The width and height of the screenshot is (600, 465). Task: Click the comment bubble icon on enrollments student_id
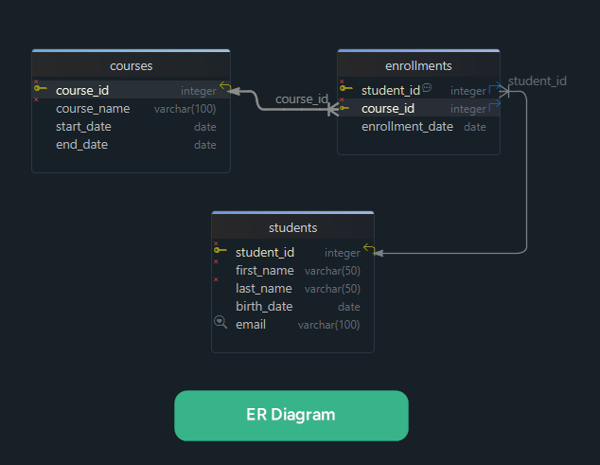427,87
